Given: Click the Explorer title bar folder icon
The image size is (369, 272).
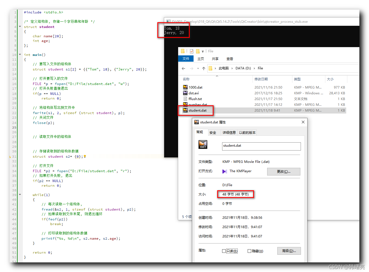Looking at the screenshot, I should [183, 51].
